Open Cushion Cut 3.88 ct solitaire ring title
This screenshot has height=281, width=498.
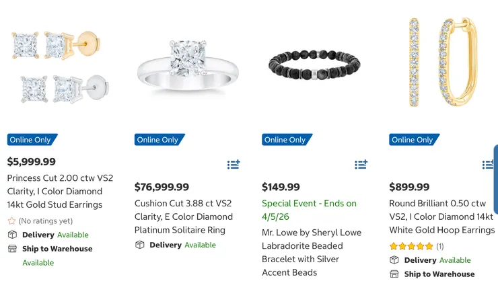pyautogui.click(x=184, y=216)
